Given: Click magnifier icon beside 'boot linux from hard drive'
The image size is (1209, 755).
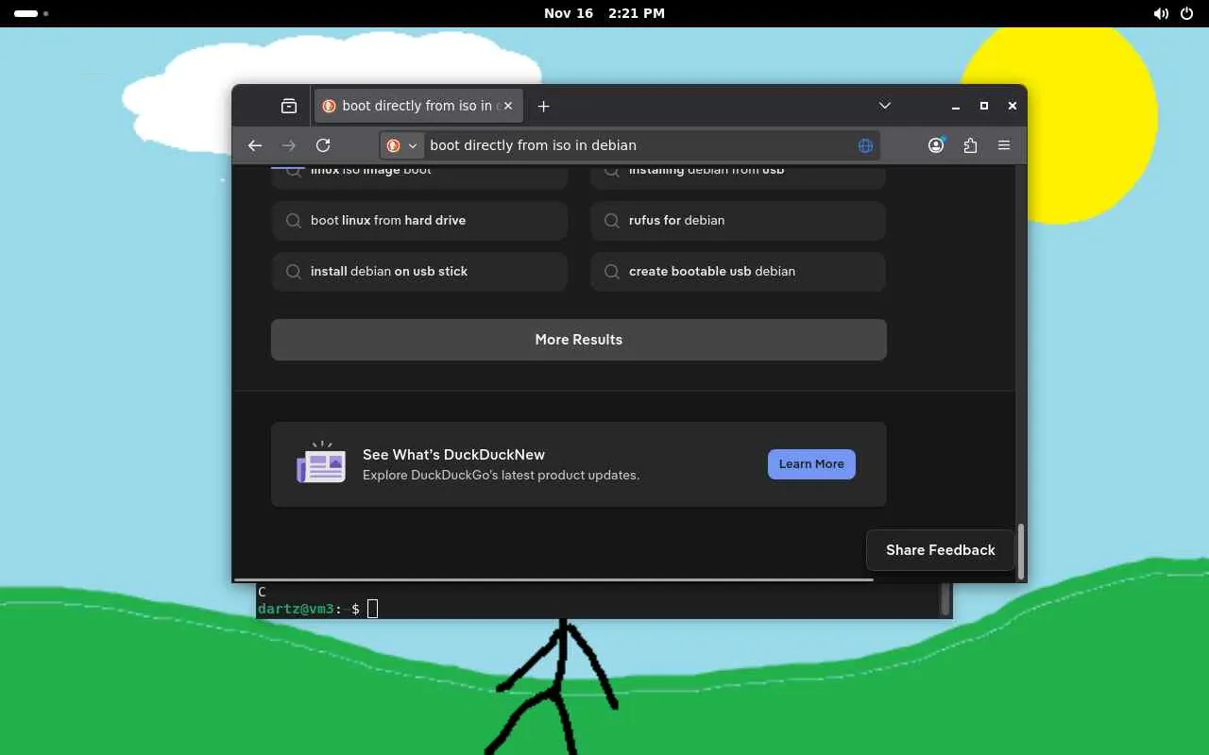Looking at the screenshot, I should point(294,220).
